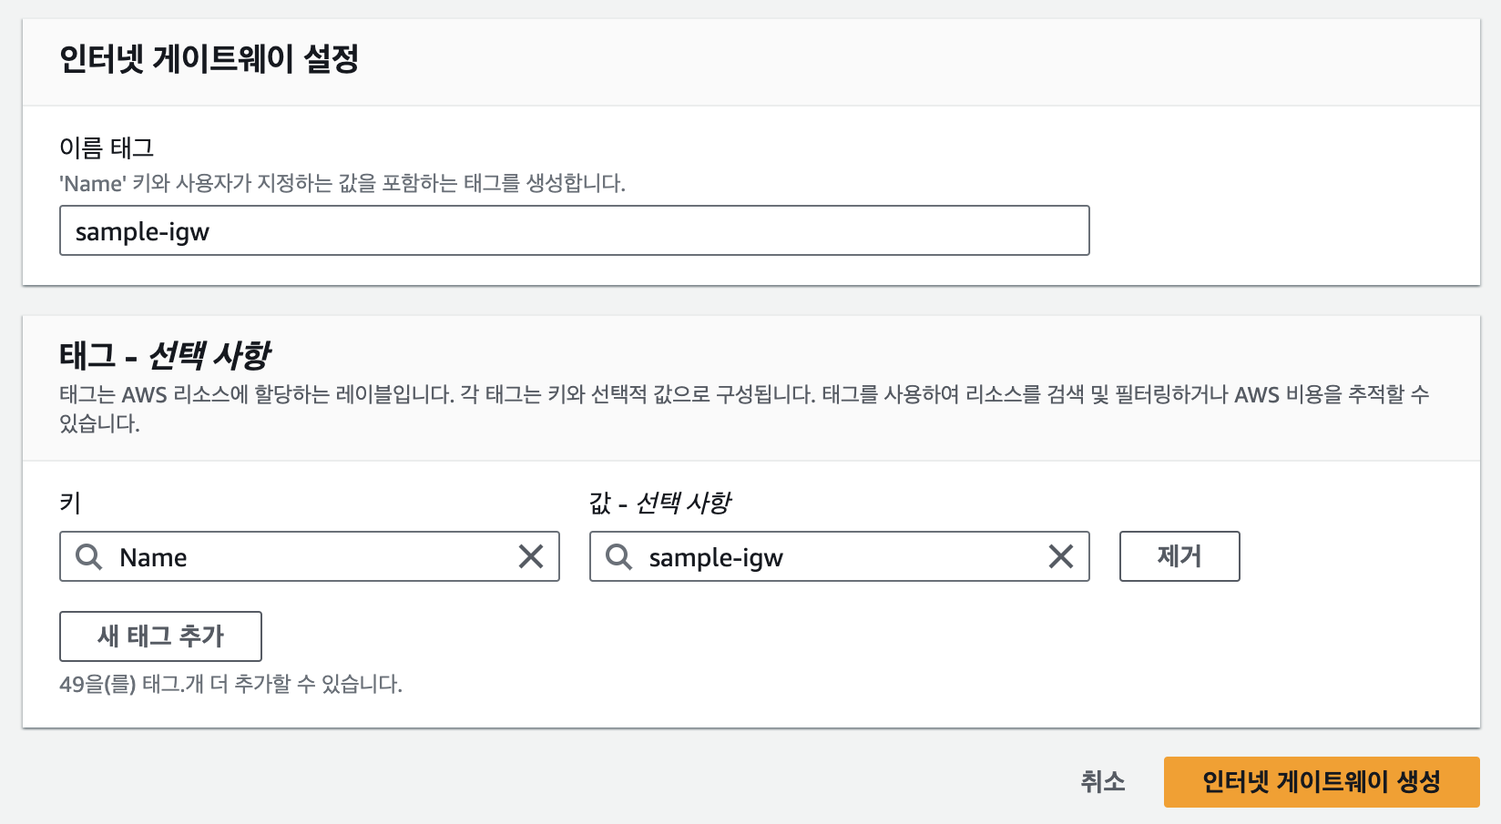This screenshot has height=824, width=1501.
Task: Clear the 값 field with its X icon
Action: click(x=1060, y=556)
